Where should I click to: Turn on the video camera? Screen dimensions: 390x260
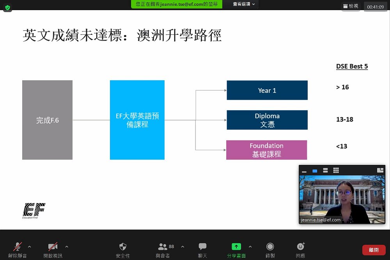(53, 250)
